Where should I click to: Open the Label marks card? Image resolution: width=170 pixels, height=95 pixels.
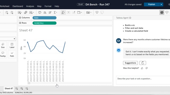pos(12,46)
